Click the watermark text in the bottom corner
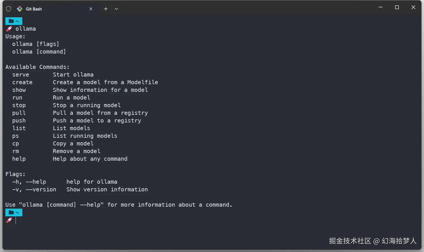The image size is (424, 252). point(373,241)
